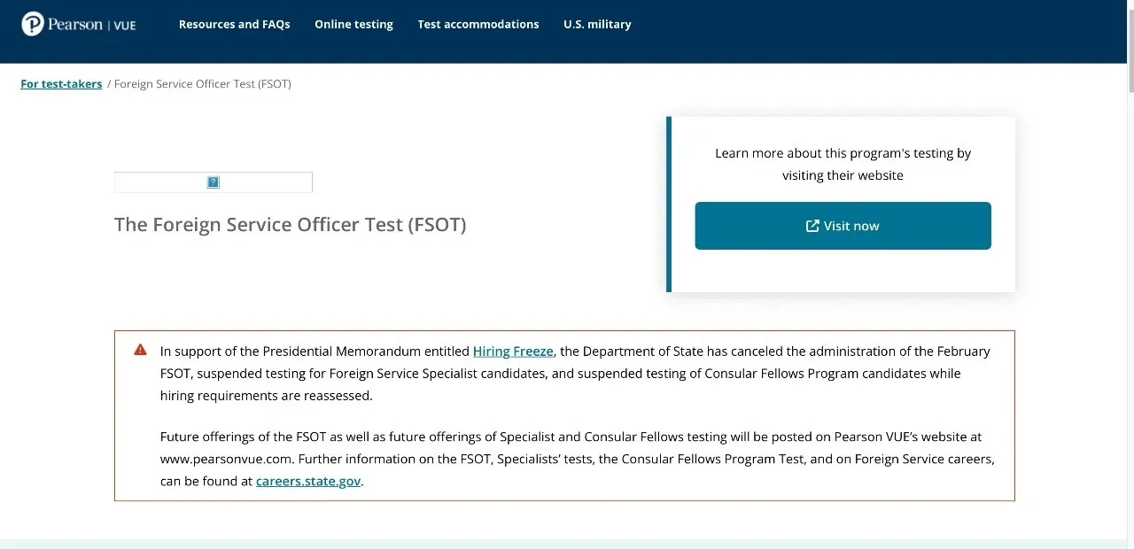This screenshot has height=549, width=1134.
Task: Click the Foreign Service Officer Test breadcrumb text
Action: [x=203, y=84]
